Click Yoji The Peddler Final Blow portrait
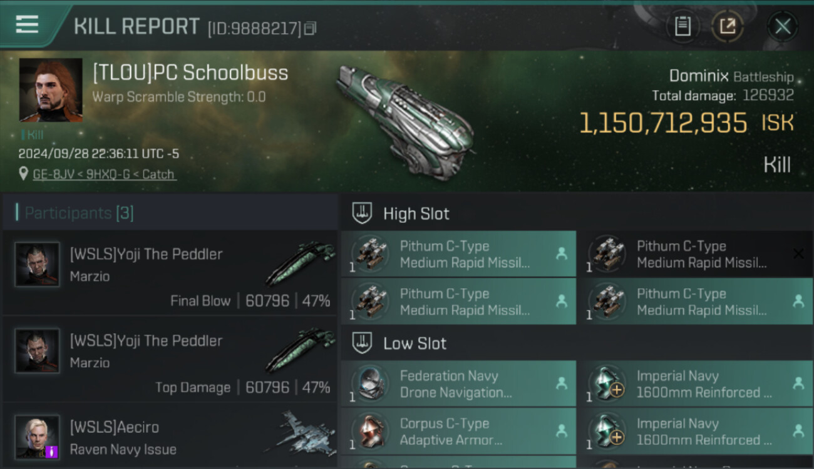The image size is (814, 469). point(38,265)
